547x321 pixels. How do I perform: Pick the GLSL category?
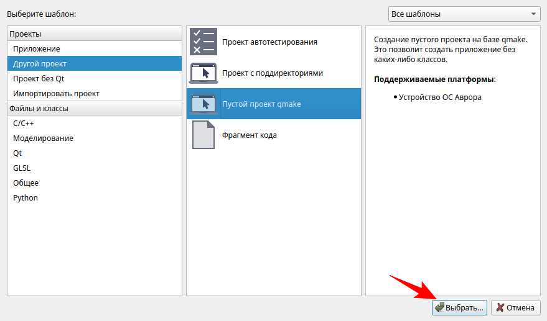click(22, 168)
